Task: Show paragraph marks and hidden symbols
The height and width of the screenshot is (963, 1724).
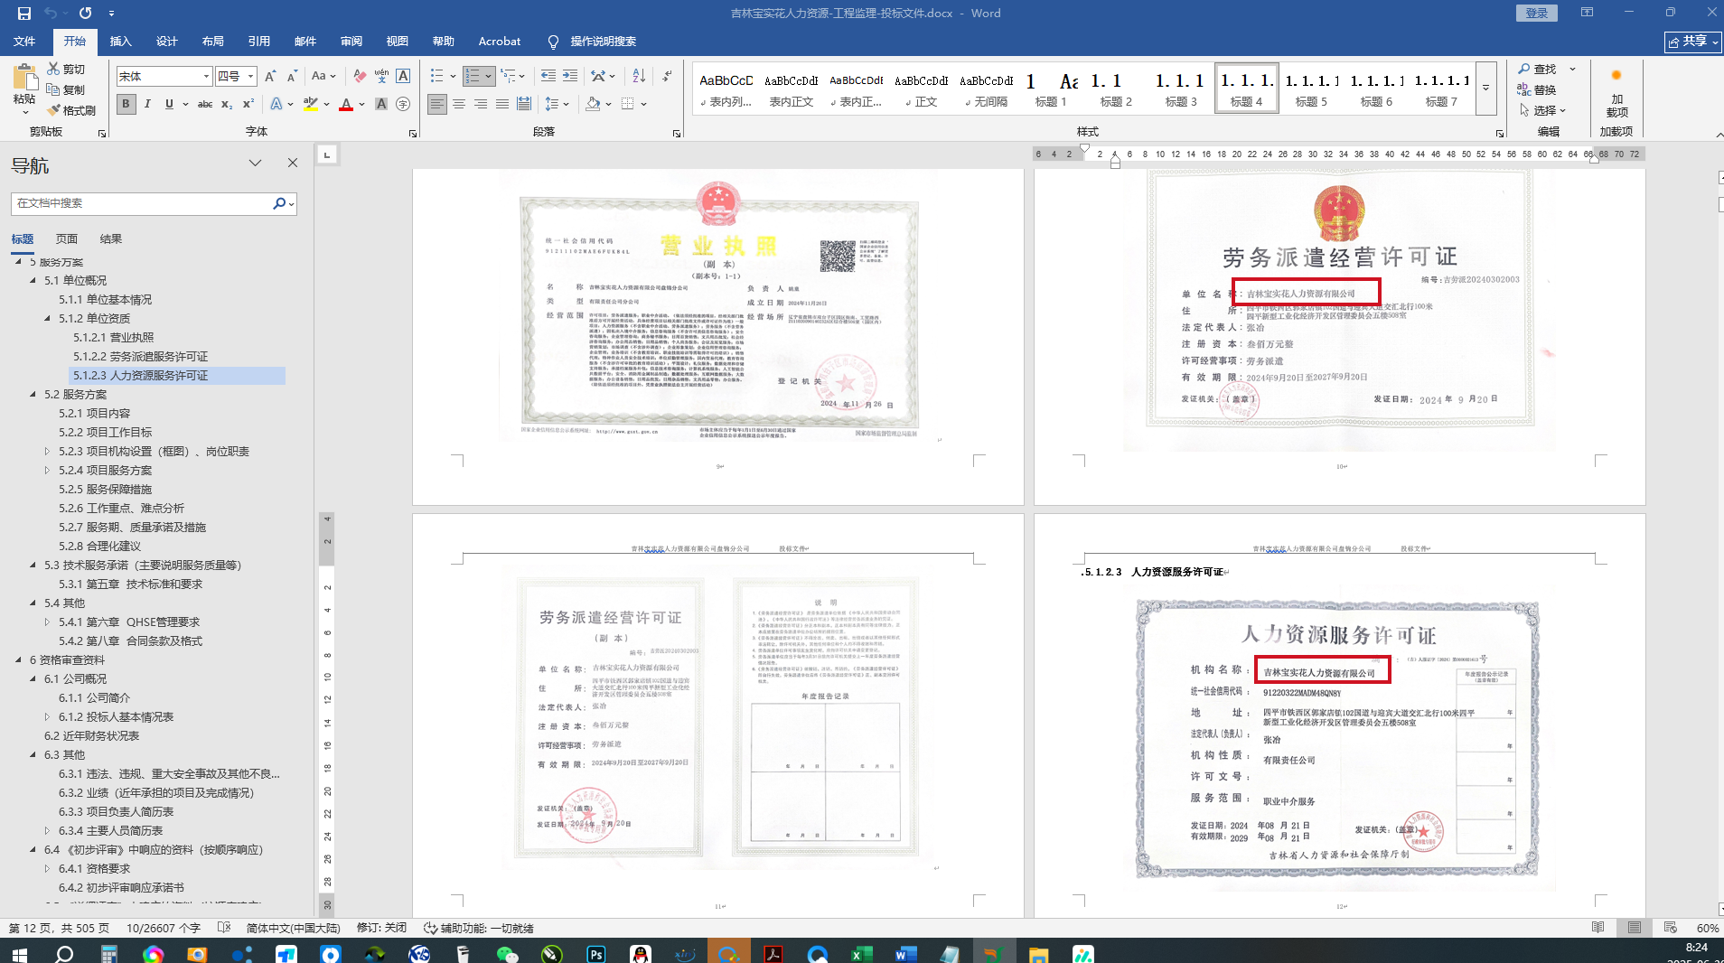Action: [x=667, y=77]
